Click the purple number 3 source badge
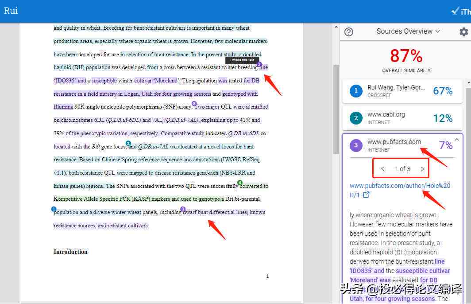This screenshot has width=471, height=304. (x=356, y=145)
